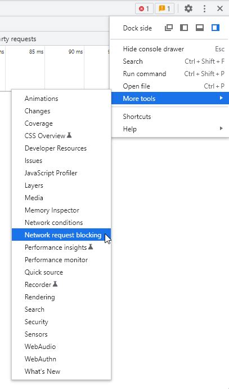Expand More tools submenu arrow
Image resolution: width=229 pixels, height=389 pixels.
221,98
